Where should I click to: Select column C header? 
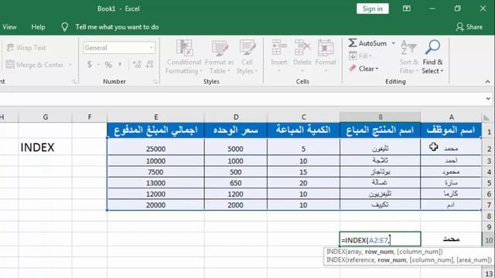click(x=303, y=117)
